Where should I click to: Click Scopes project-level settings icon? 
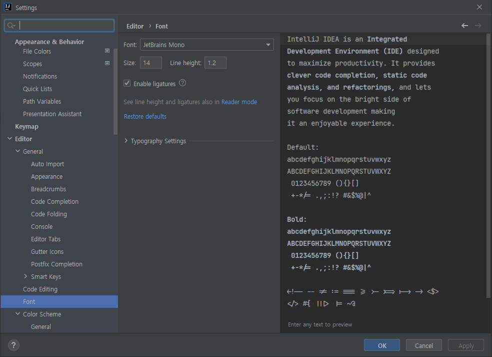107,63
